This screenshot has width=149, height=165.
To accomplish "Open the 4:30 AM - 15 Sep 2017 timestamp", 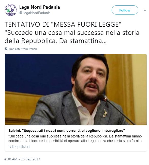I will tap(22, 159).
